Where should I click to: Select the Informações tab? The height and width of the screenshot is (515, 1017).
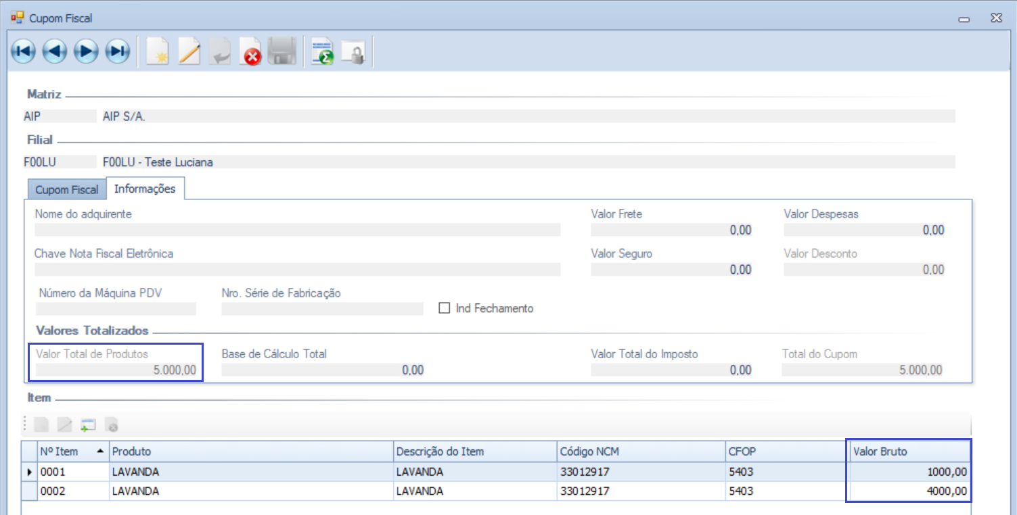(145, 189)
